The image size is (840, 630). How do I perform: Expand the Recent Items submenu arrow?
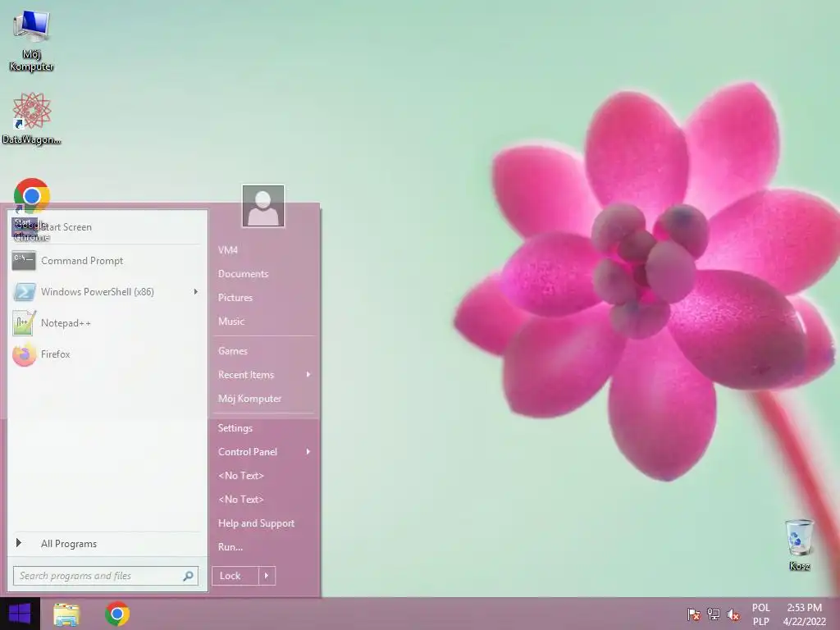pos(308,374)
